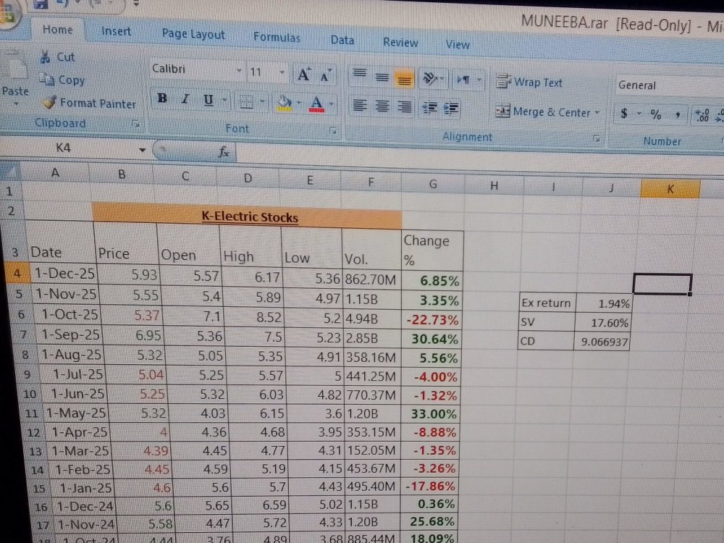Click the Insert Function fx button

click(x=224, y=152)
